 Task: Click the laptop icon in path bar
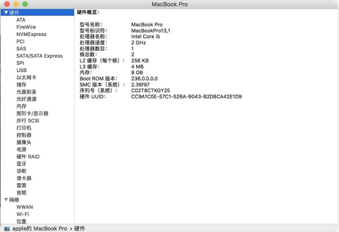(7, 229)
